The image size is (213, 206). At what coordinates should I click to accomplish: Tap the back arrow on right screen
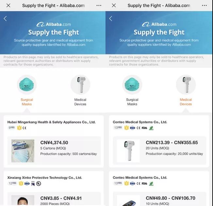[110, 19]
